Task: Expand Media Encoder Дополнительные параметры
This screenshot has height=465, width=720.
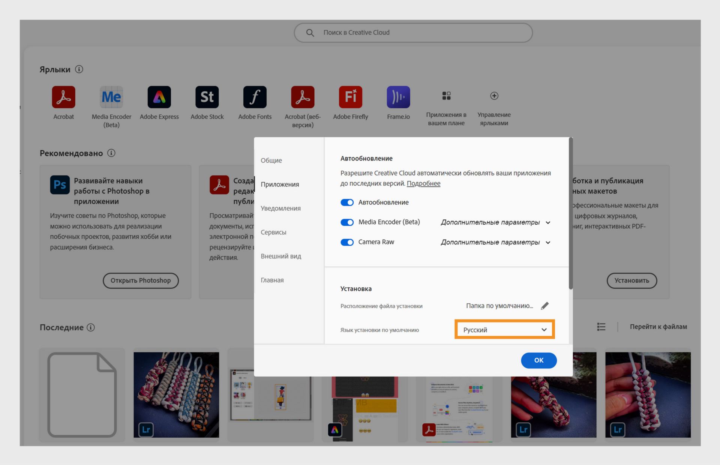Action: (x=495, y=222)
